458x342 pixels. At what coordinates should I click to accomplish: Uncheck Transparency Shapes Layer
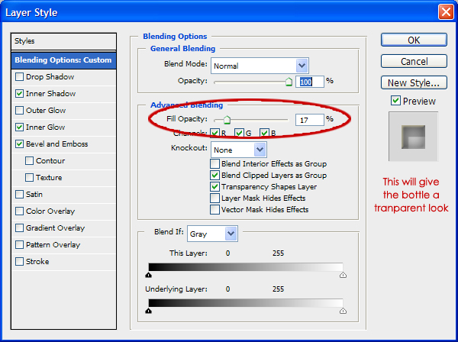[214, 186]
